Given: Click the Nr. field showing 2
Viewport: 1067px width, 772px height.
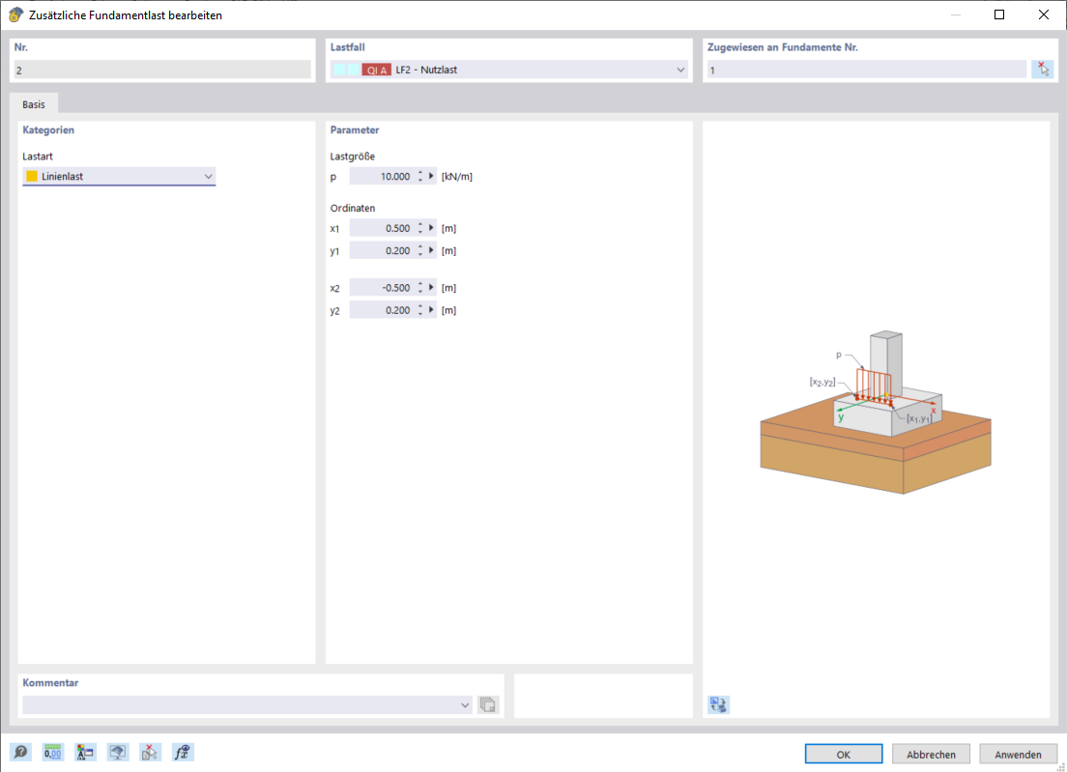Looking at the screenshot, I should 162,70.
